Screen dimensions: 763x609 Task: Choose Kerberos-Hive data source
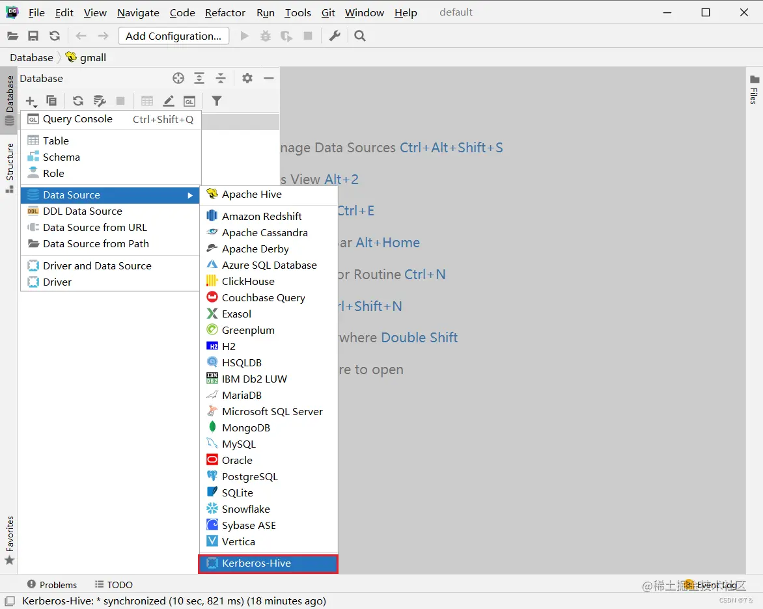click(269, 563)
